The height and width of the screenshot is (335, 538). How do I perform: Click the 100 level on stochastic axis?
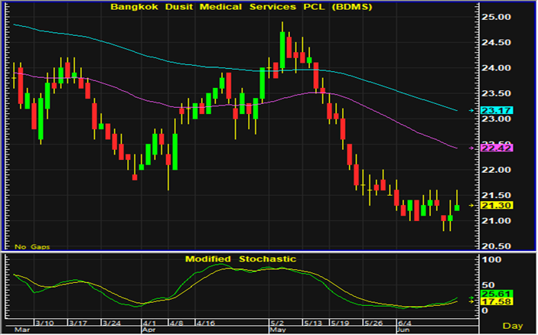click(x=491, y=259)
